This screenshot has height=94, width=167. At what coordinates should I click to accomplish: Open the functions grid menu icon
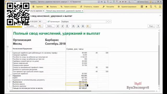coord(142,7)
